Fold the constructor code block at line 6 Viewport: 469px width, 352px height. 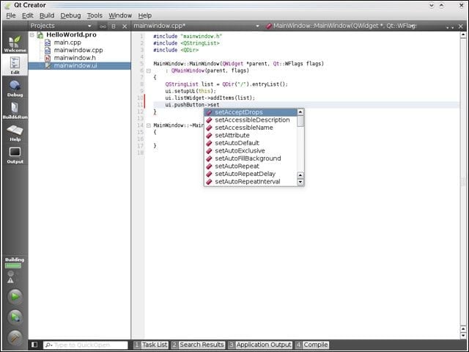coord(148,71)
